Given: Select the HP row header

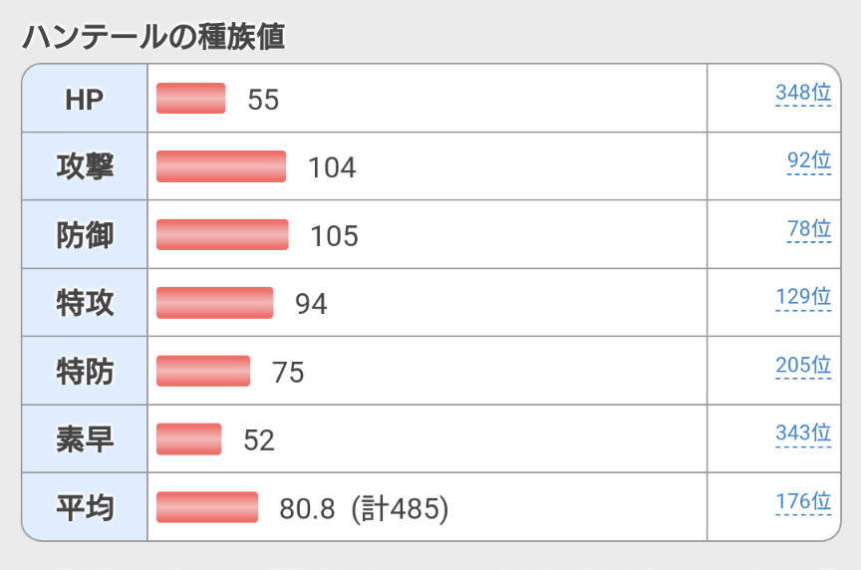Looking at the screenshot, I should coord(85,99).
